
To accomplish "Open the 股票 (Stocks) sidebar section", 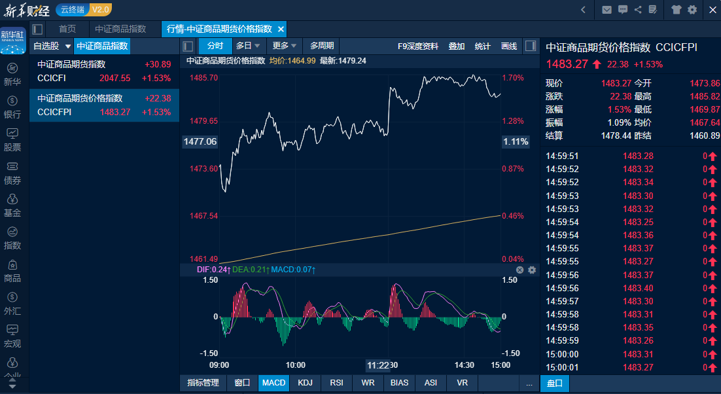I will click(x=12, y=139).
